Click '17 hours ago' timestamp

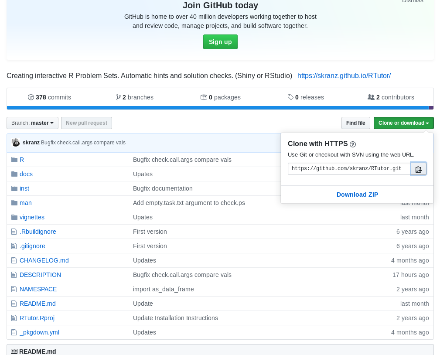coord(410,275)
